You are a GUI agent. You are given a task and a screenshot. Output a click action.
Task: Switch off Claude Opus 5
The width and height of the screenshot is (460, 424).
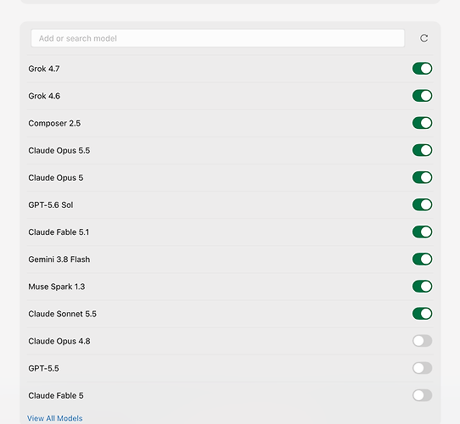[422, 178]
